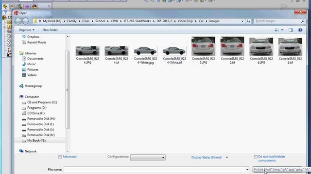The height and width of the screenshot is (174, 311).
Task: Click the blue Help icon
Action: 300,30
